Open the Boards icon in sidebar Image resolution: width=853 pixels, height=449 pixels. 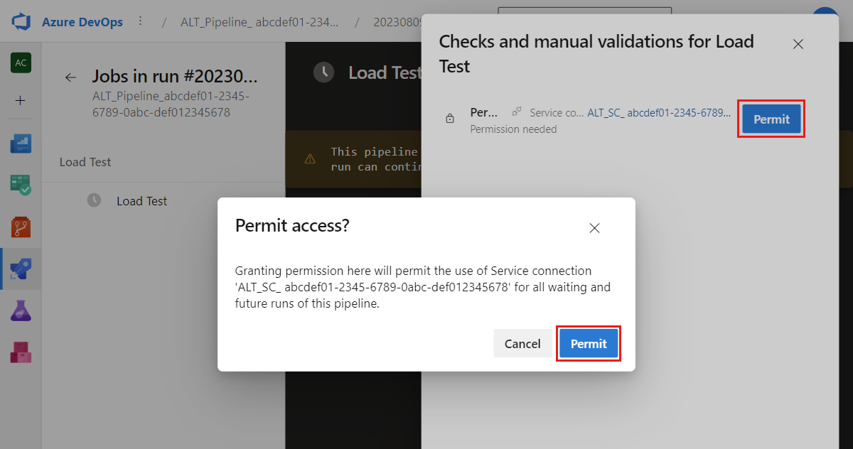pos(21,144)
